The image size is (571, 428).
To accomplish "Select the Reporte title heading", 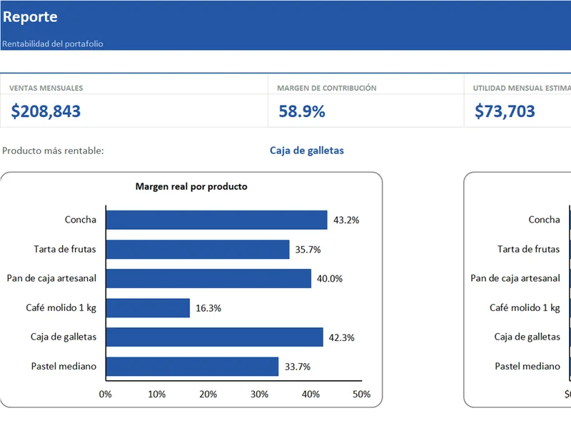I will (x=30, y=16).
